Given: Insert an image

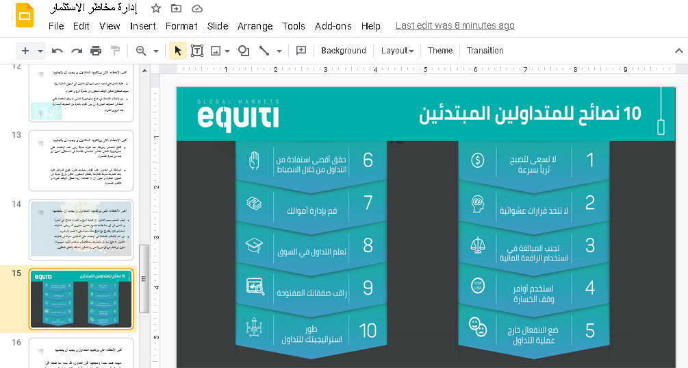Looking at the screenshot, I should coord(216,51).
